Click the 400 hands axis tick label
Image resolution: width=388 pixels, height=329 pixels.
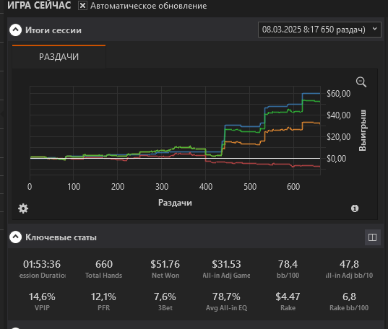pos(206,187)
